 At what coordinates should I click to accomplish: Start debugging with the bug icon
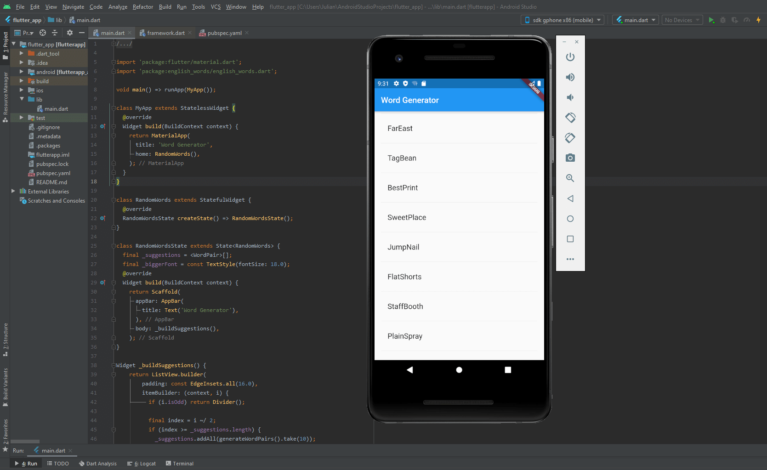[722, 20]
